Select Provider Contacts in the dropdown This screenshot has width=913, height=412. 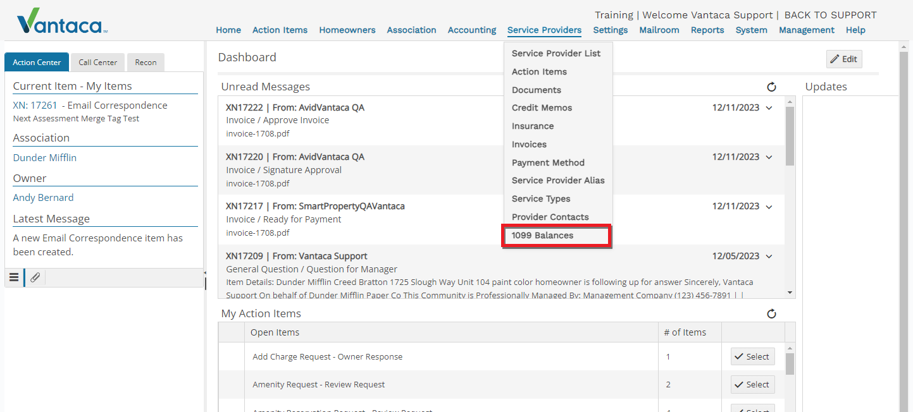point(550,217)
